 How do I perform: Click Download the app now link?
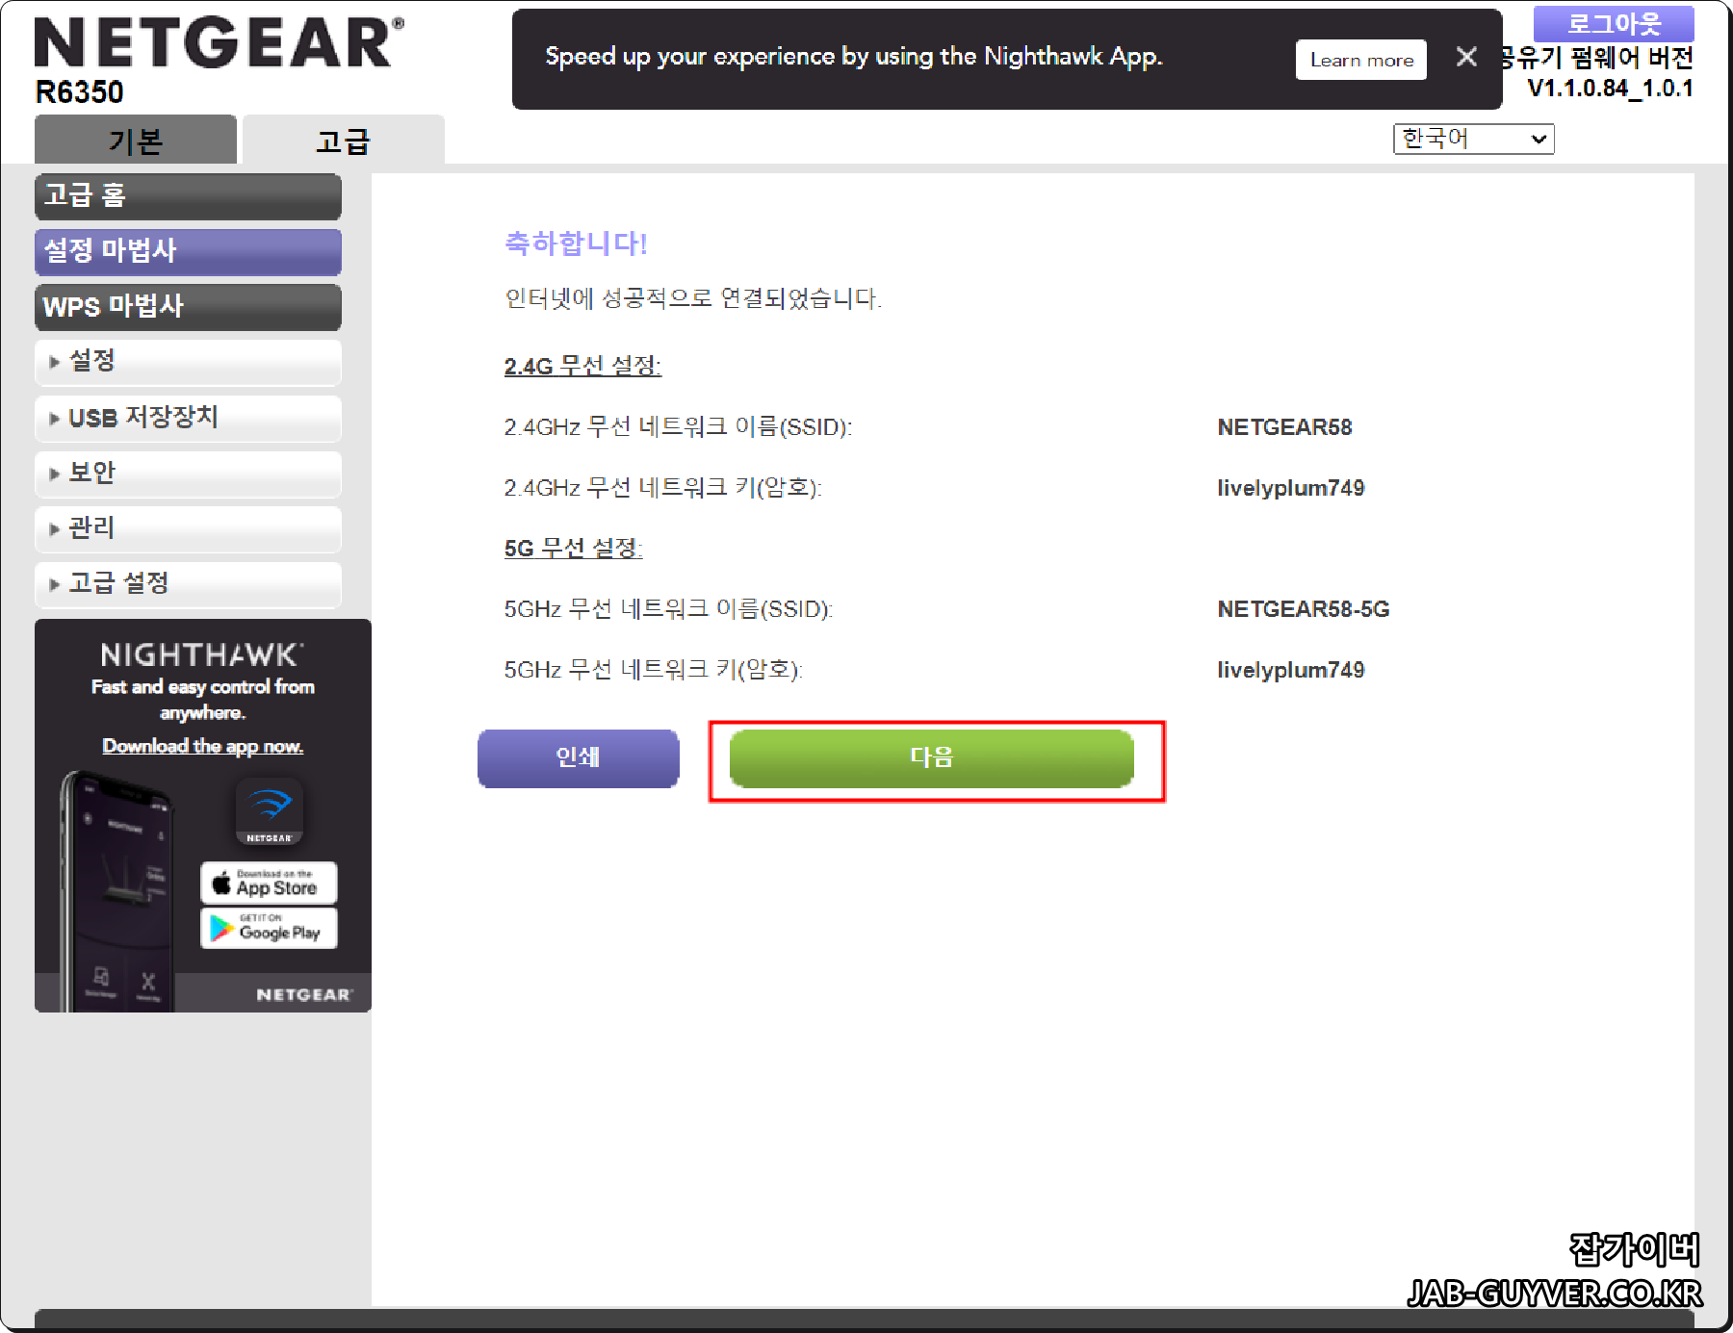(x=203, y=746)
